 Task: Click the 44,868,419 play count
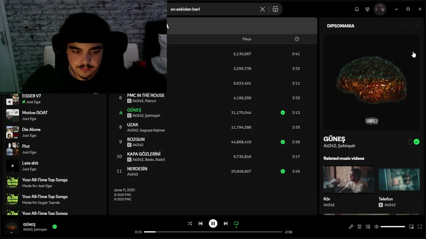pos(241,142)
